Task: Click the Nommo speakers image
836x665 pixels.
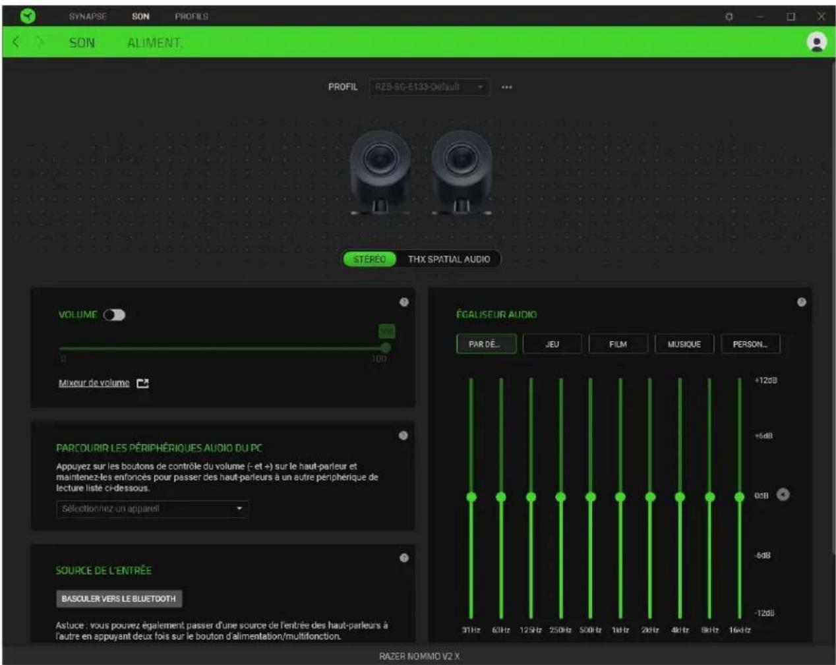Action: (x=420, y=171)
